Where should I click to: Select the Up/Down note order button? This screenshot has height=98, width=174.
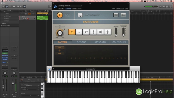(86, 32)
